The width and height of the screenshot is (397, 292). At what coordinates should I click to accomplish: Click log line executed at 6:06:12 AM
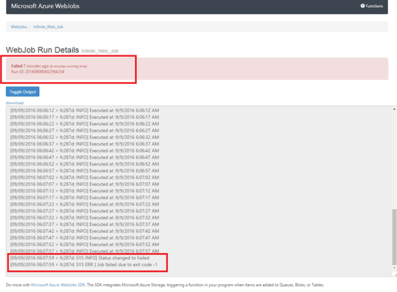[84, 111]
